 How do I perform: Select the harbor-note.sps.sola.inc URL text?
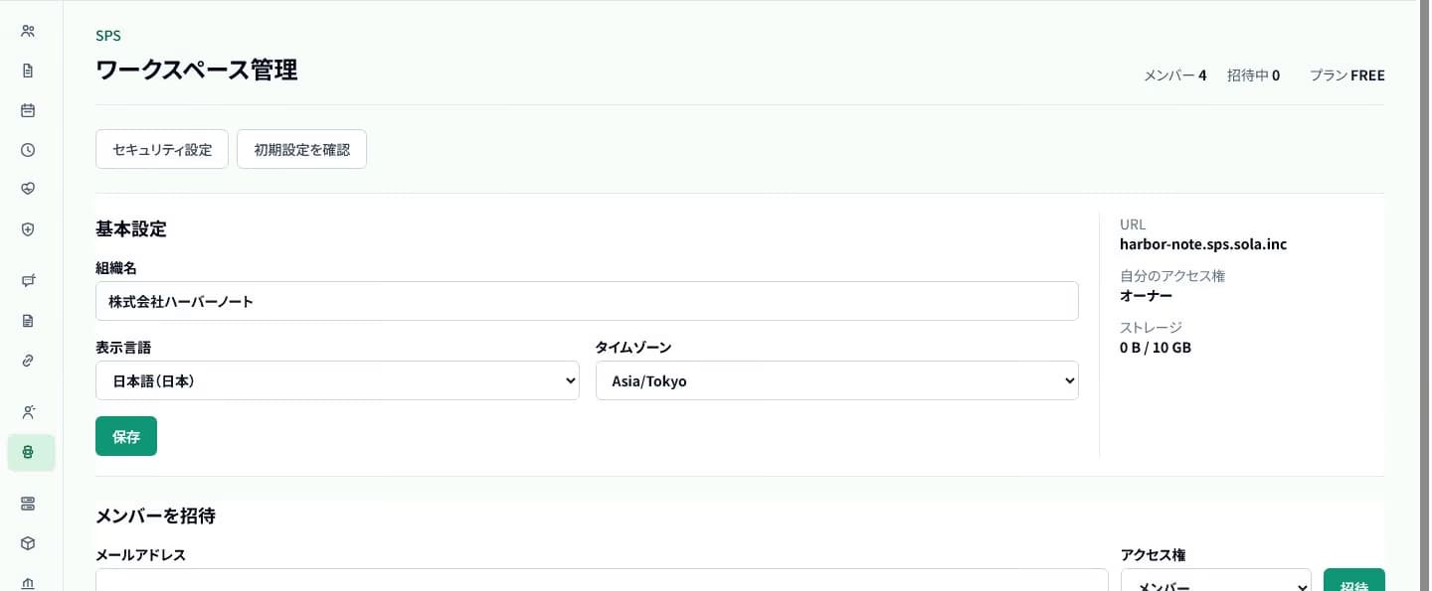1203,244
